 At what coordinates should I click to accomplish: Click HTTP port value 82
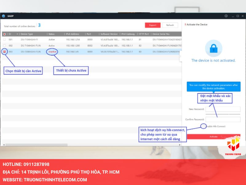pyautogui.click(x=140, y=46)
